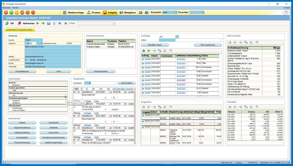This screenshot has height=166, width=293.
Task: Click the save diskette icon in toolbar
Action: pyautogui.click(x=49, y=23)
